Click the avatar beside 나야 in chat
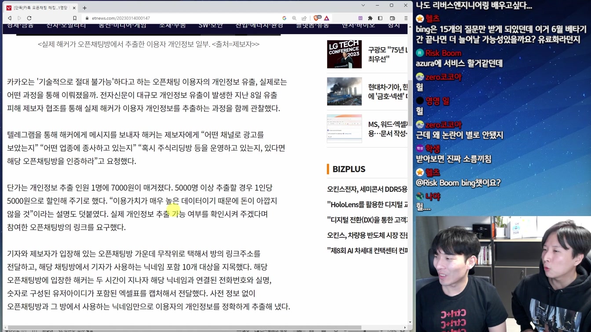Image resolution: width=591 pixels, height=332 pixels. [420, 196]
